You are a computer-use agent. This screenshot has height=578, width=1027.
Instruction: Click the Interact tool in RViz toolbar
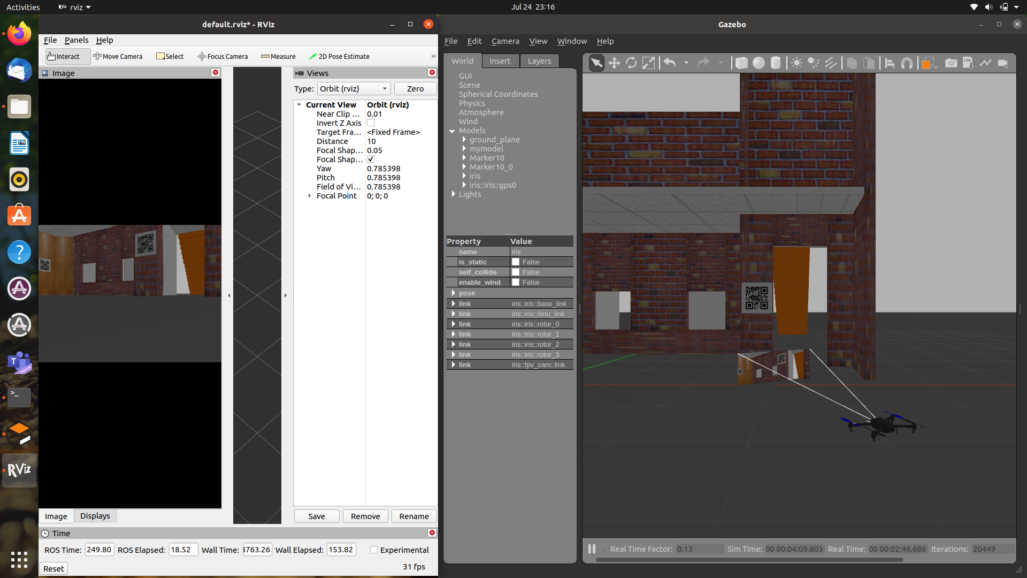tap(64, 56)
